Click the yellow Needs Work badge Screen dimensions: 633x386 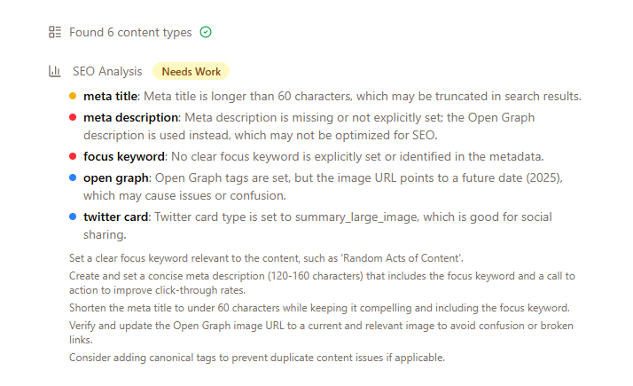[191, 72]
